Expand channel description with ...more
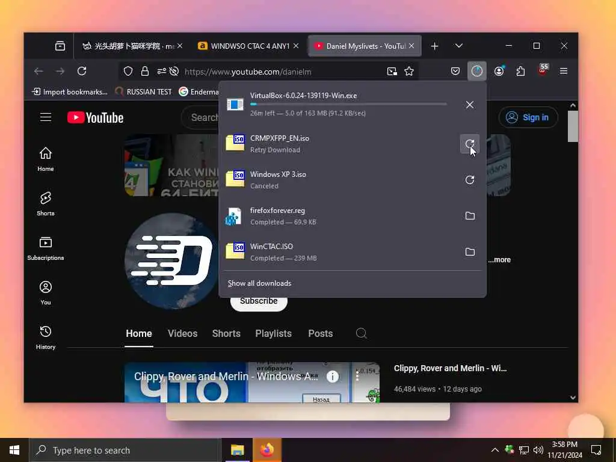616x462 pixels. click(499, 260)
